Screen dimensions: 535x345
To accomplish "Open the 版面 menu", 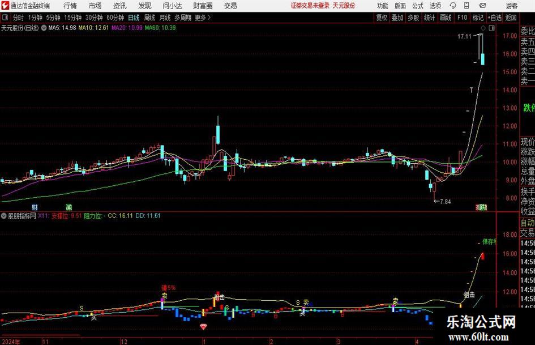I will click(x=400, y=6).
